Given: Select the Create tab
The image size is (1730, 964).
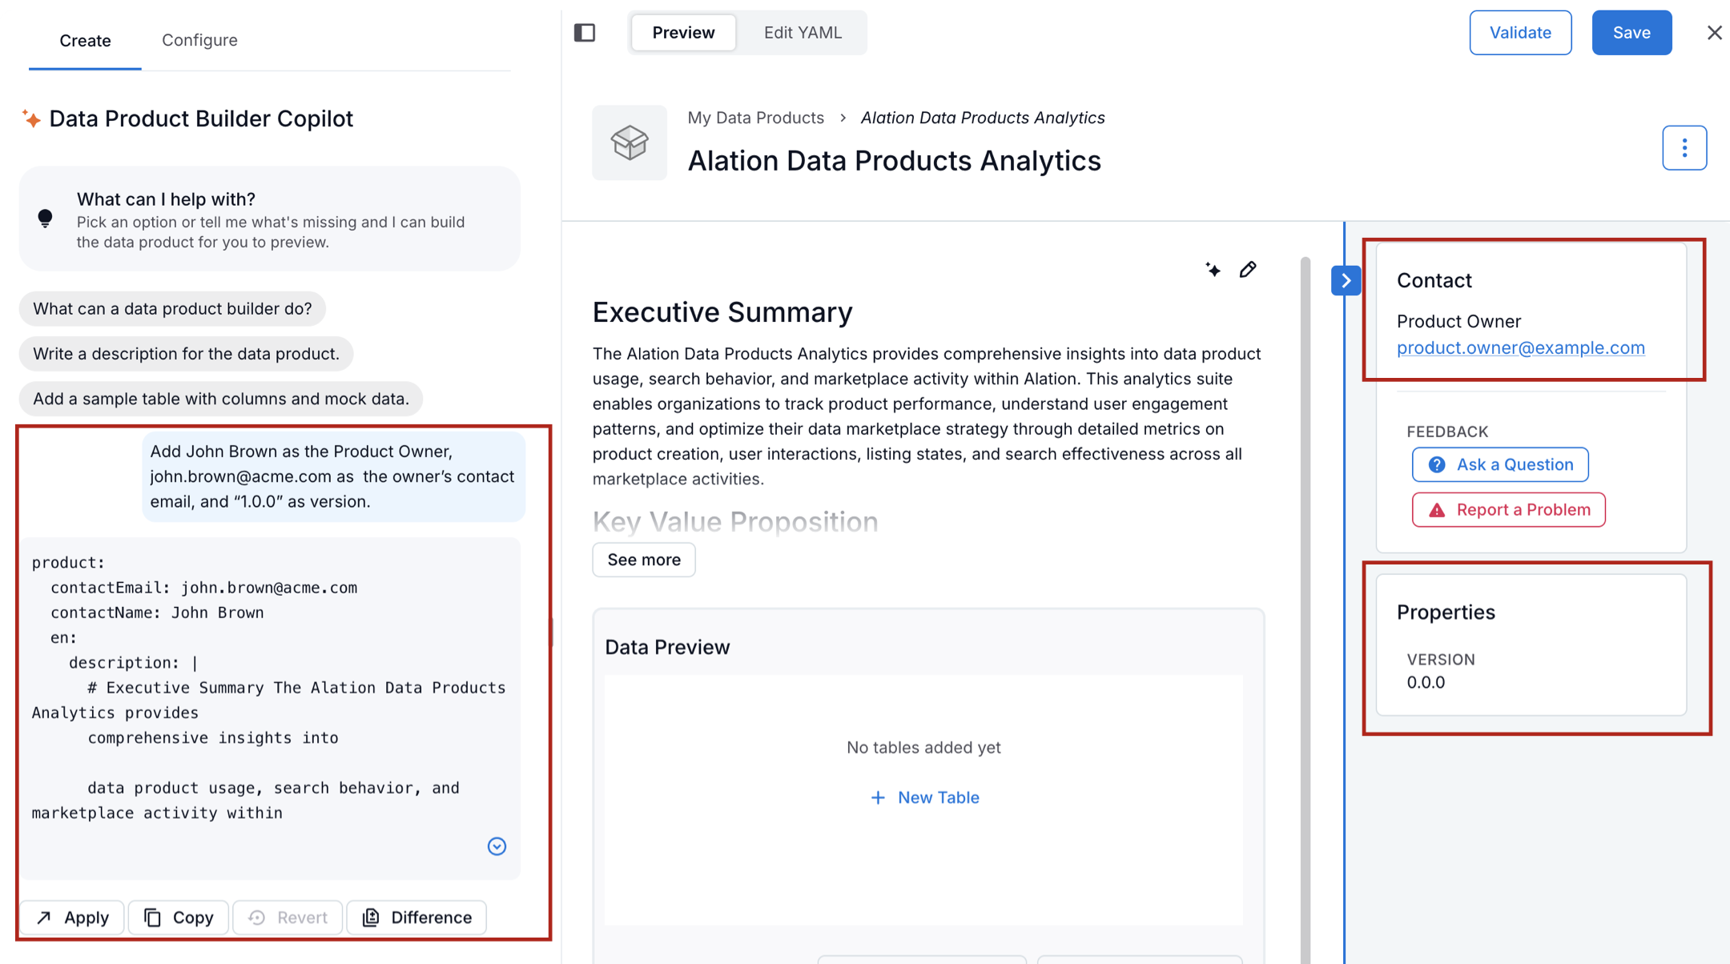Looking at the screenshot, I should (85, 40).
